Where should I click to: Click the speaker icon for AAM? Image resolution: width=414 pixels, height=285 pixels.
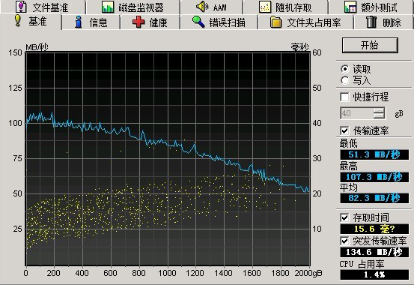[202, 7]
